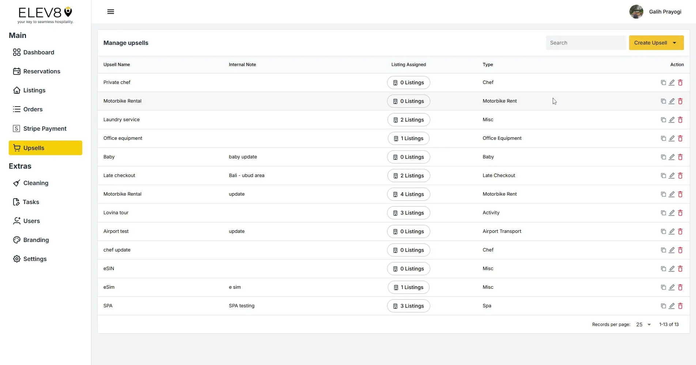Screen dimensions: 696x365
Task: Open listings assigned to Lovina tour
Action: pos(408,213)
